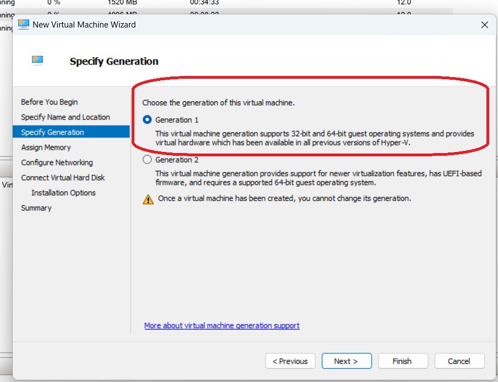Click 00:34:33 uptime value in background window
Image resolution: width=498 pixels, height=382 pixels.
pyautogui.click(x=204, y=3)
